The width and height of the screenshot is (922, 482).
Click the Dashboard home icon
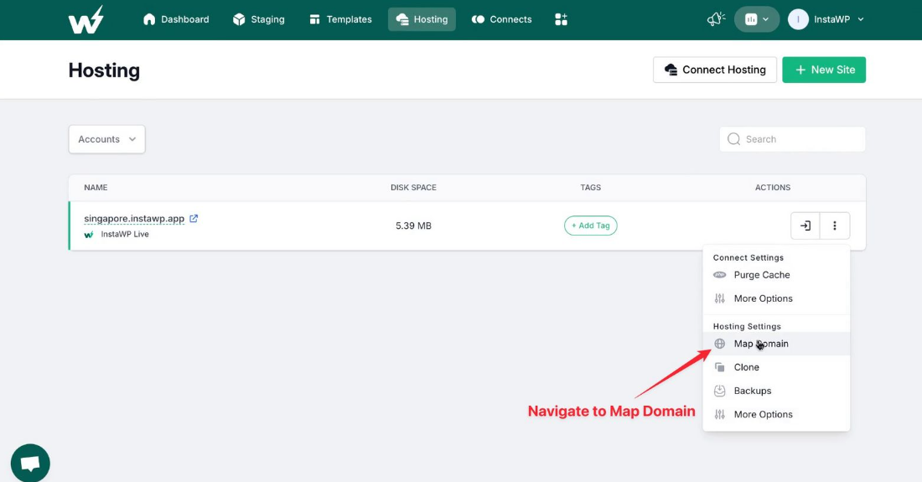tap(149, 19)
